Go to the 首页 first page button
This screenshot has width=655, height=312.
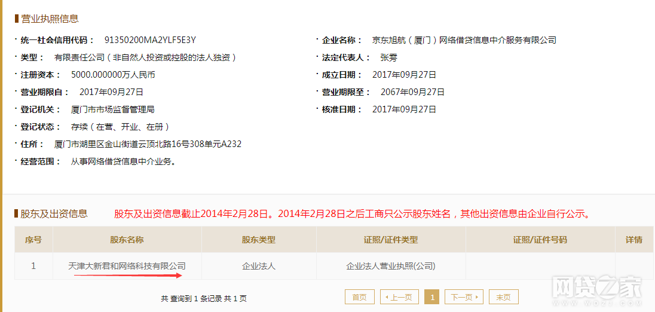pos(359,297)
